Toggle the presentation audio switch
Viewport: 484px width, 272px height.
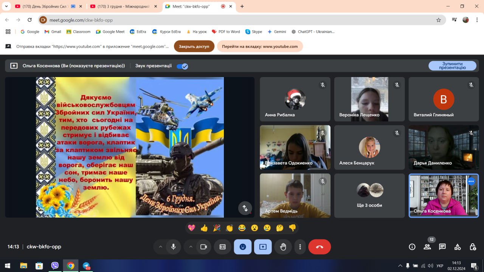coord(182,66)
